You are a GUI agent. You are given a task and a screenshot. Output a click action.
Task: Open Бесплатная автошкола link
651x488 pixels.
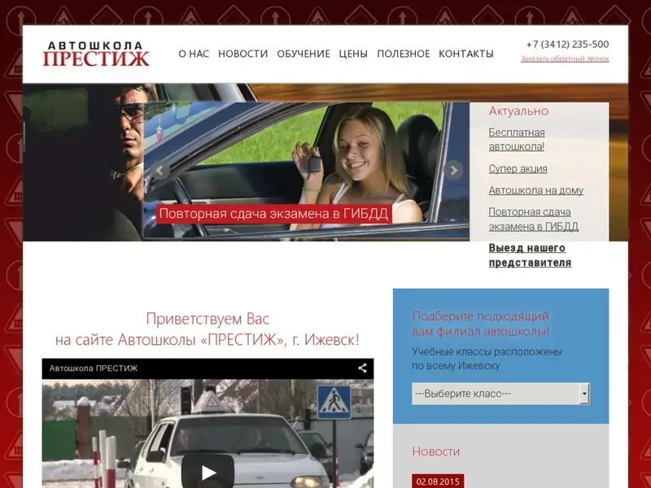[517, 139]
